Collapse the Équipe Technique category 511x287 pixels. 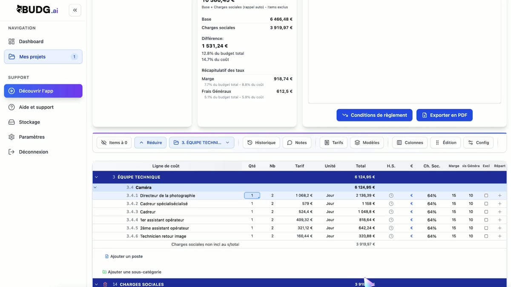tap(96, 177)
